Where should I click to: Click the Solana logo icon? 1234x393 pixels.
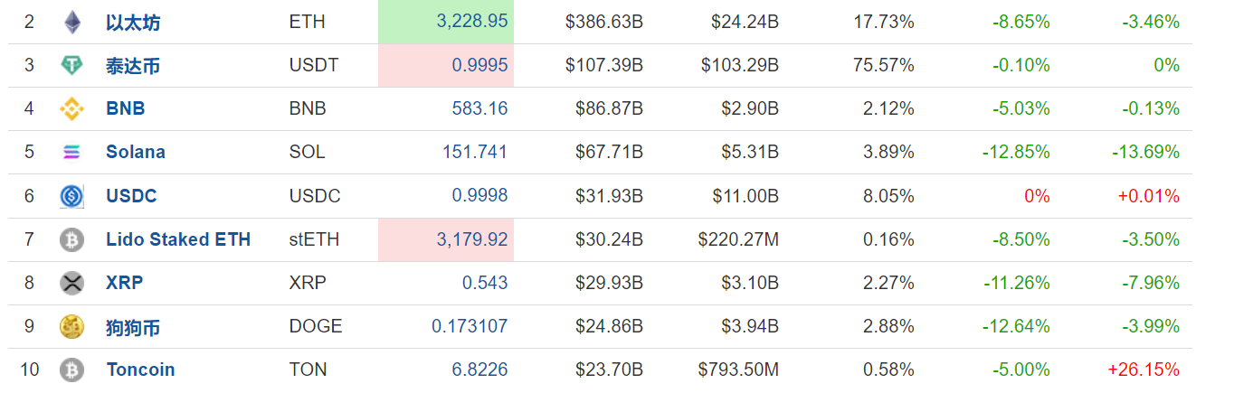pos(71,152)
